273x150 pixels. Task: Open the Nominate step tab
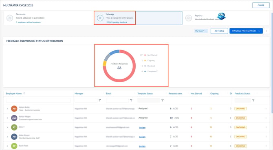(48, 18)
